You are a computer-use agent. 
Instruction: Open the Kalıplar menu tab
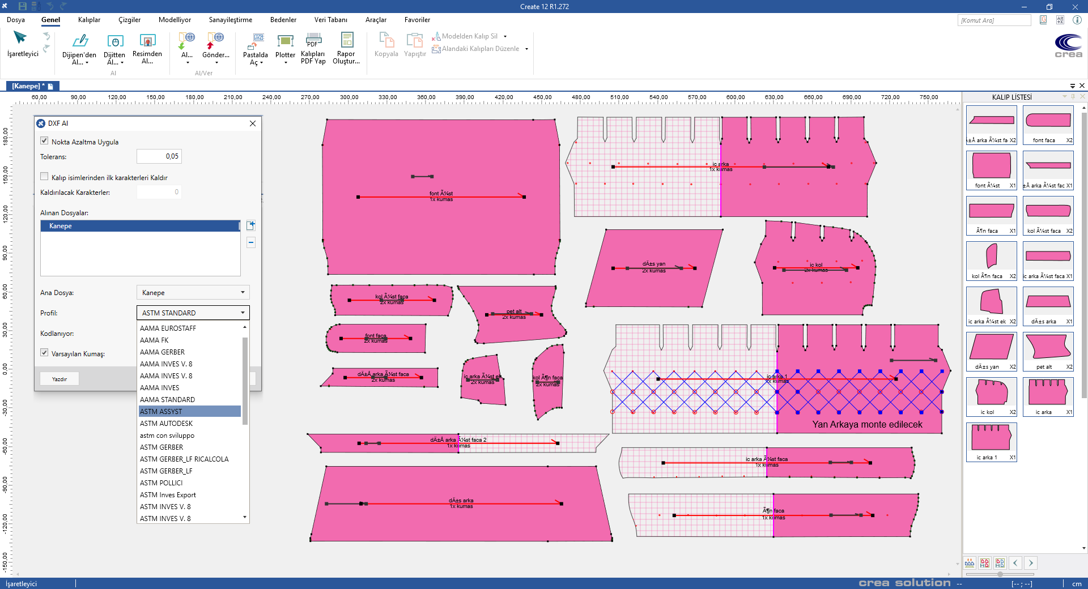(x=89, y=20)
